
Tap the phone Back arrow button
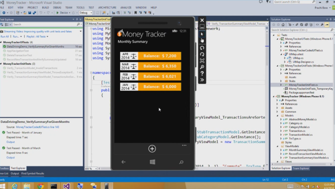coord(123,162)
